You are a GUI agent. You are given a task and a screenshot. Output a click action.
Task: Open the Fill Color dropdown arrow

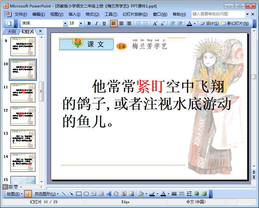point(146,194)
